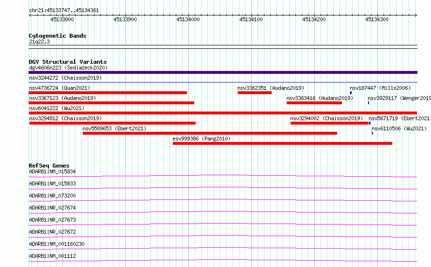Open transcript ADARB1|NR_073200
This screenshot has width=431, height=267.
coord(52,196)
